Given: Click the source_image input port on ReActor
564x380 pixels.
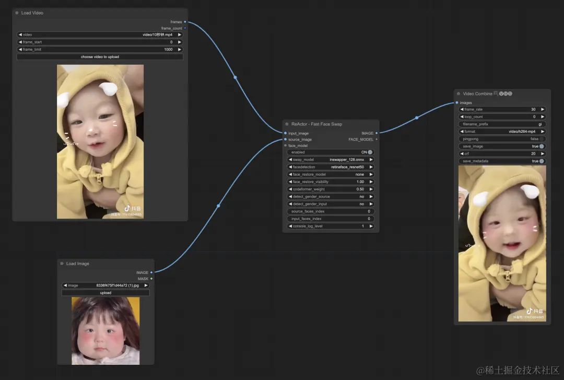Looking at the screenshot, I should 286,140.
